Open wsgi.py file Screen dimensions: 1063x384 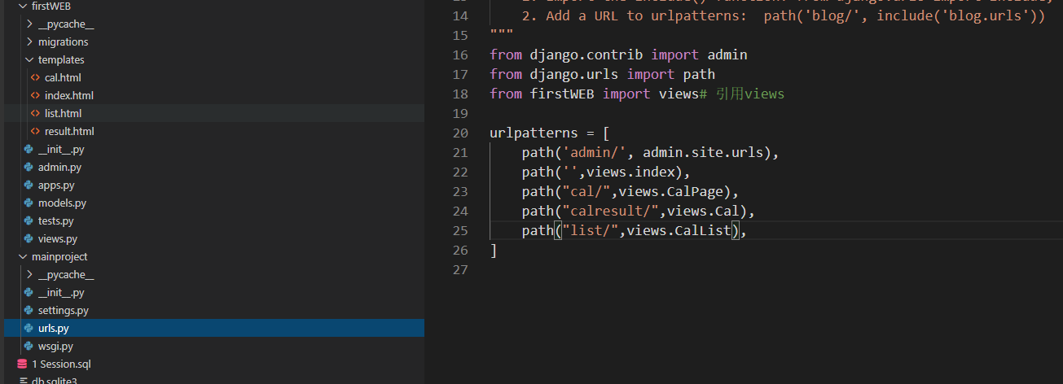55,347
